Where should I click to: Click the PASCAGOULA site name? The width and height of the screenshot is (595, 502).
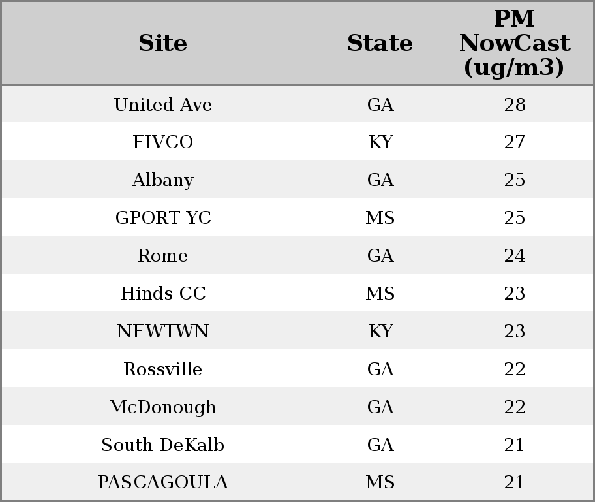pos(162,482)
